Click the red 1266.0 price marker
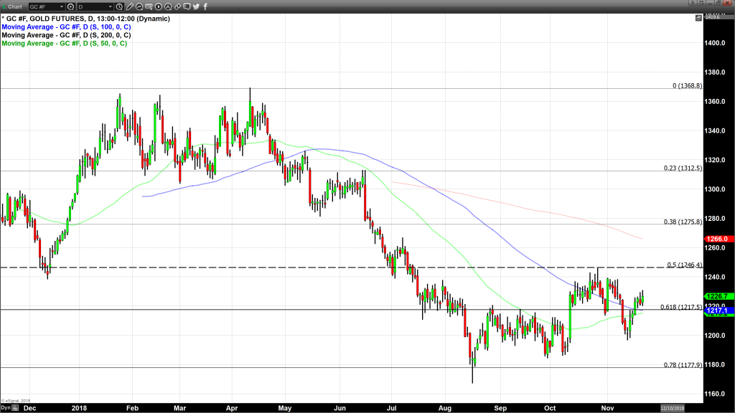The width and height of the screenshot is (735, 413). point(718,239)
